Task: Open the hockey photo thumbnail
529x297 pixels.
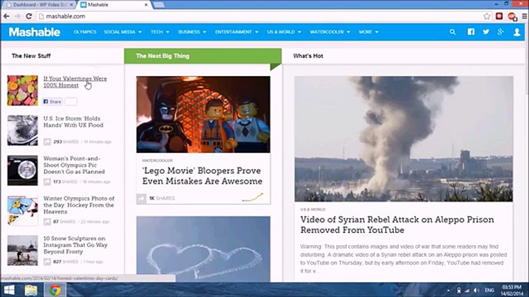Action: (22, 210)
